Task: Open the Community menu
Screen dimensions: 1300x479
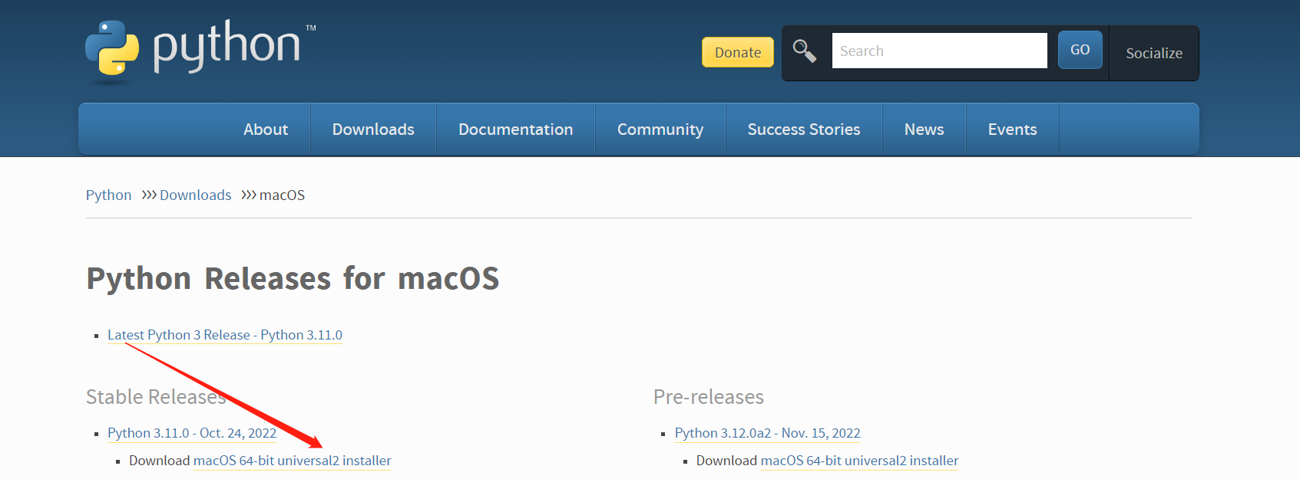Action: point(660,130)
